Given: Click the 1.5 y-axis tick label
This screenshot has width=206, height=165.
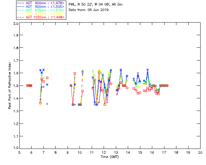Looking at the screenshot, I should point(16,86).
